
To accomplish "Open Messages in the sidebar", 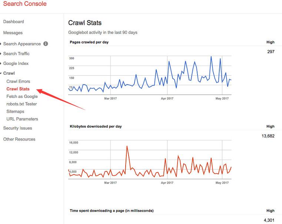I will pos(13,33).
